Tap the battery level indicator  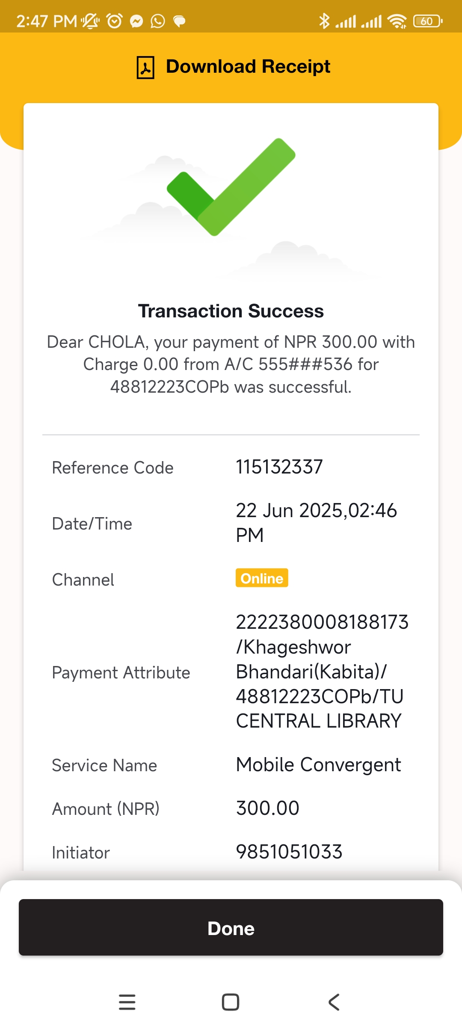pos(427,21)
